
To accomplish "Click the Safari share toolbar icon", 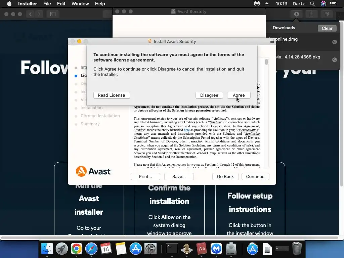I will pos(311,14).
